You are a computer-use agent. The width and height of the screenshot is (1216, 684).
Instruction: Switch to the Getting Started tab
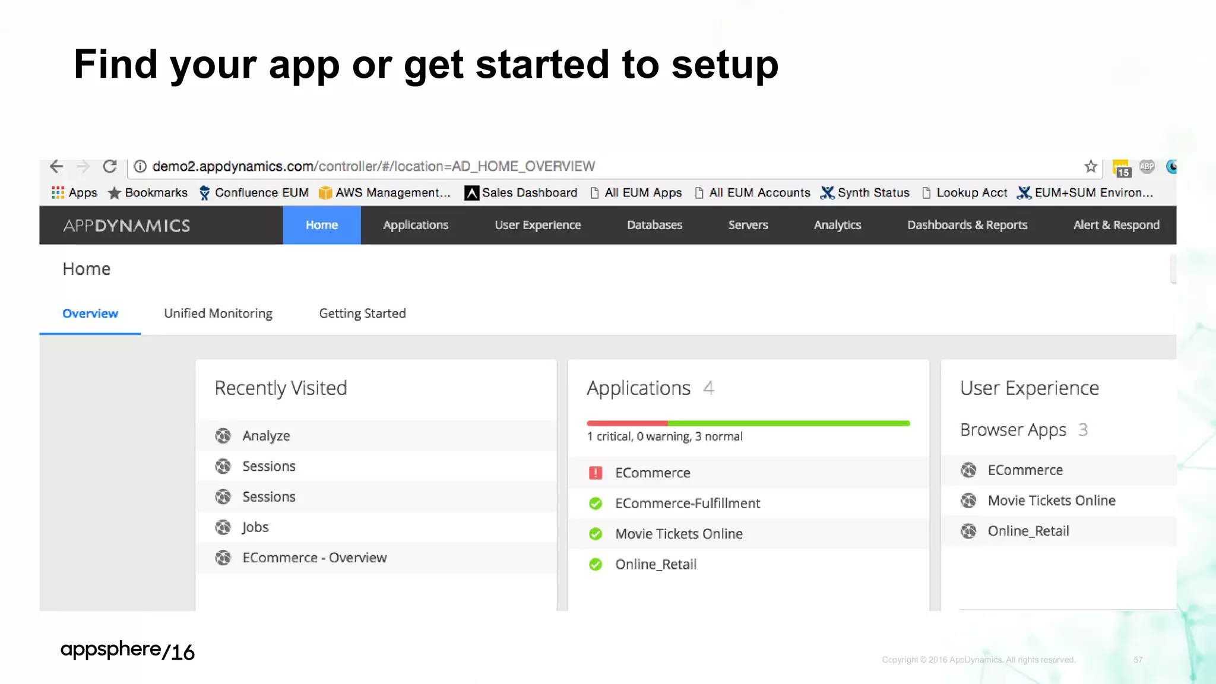click(362, 313)
